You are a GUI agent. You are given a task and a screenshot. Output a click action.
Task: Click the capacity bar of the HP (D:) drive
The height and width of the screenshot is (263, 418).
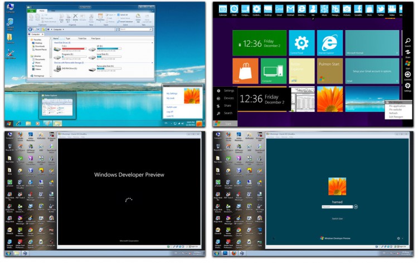click(x=109, y=48)
